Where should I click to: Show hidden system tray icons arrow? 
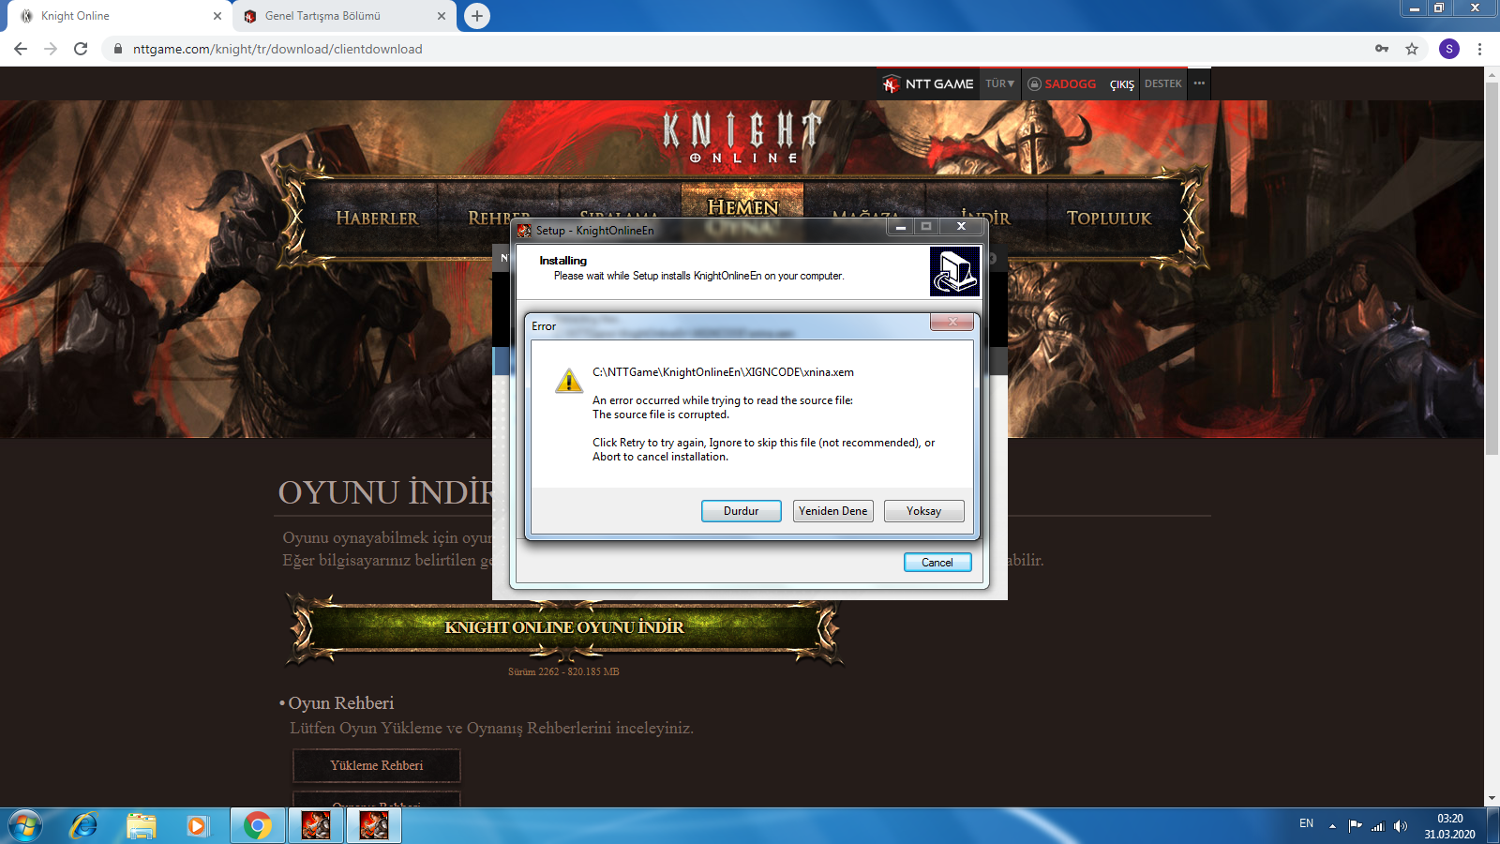(x=1332, y=826)
